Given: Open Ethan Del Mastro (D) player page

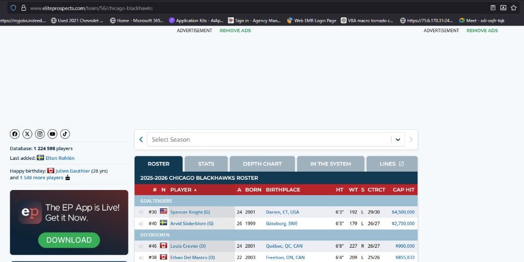Looking at the screenshot, I should 192,257.
